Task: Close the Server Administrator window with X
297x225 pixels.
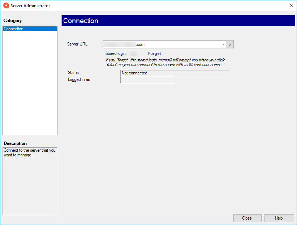Action: 291,6
